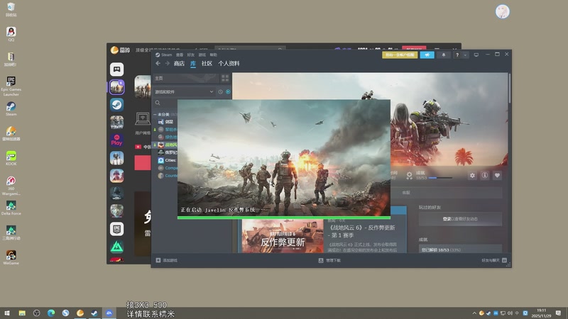Collapse the uncategorized games group
Screen dimensions: 568x319
155,114
